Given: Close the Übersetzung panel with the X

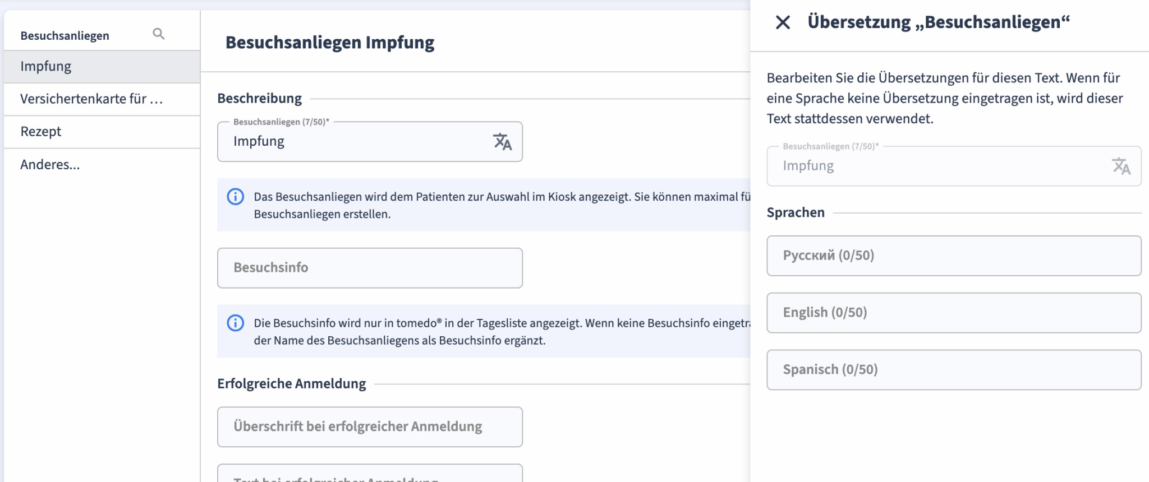Looking at the screenshot, I should [783, 22].
